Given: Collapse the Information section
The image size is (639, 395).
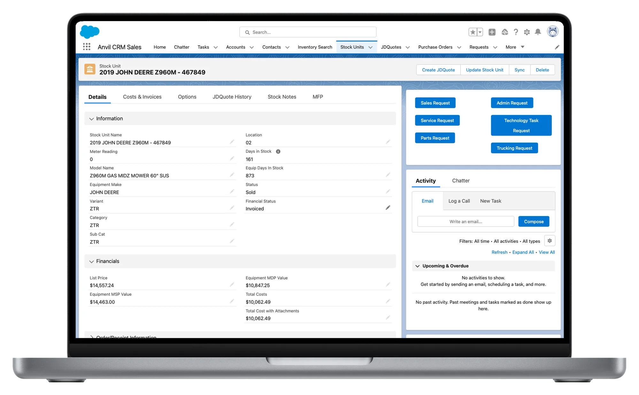Looking at the screenshot, I should click(x=91, y=119).
